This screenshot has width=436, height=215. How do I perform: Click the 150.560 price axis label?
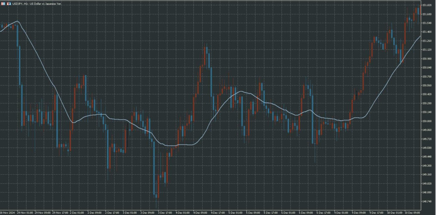427,85
